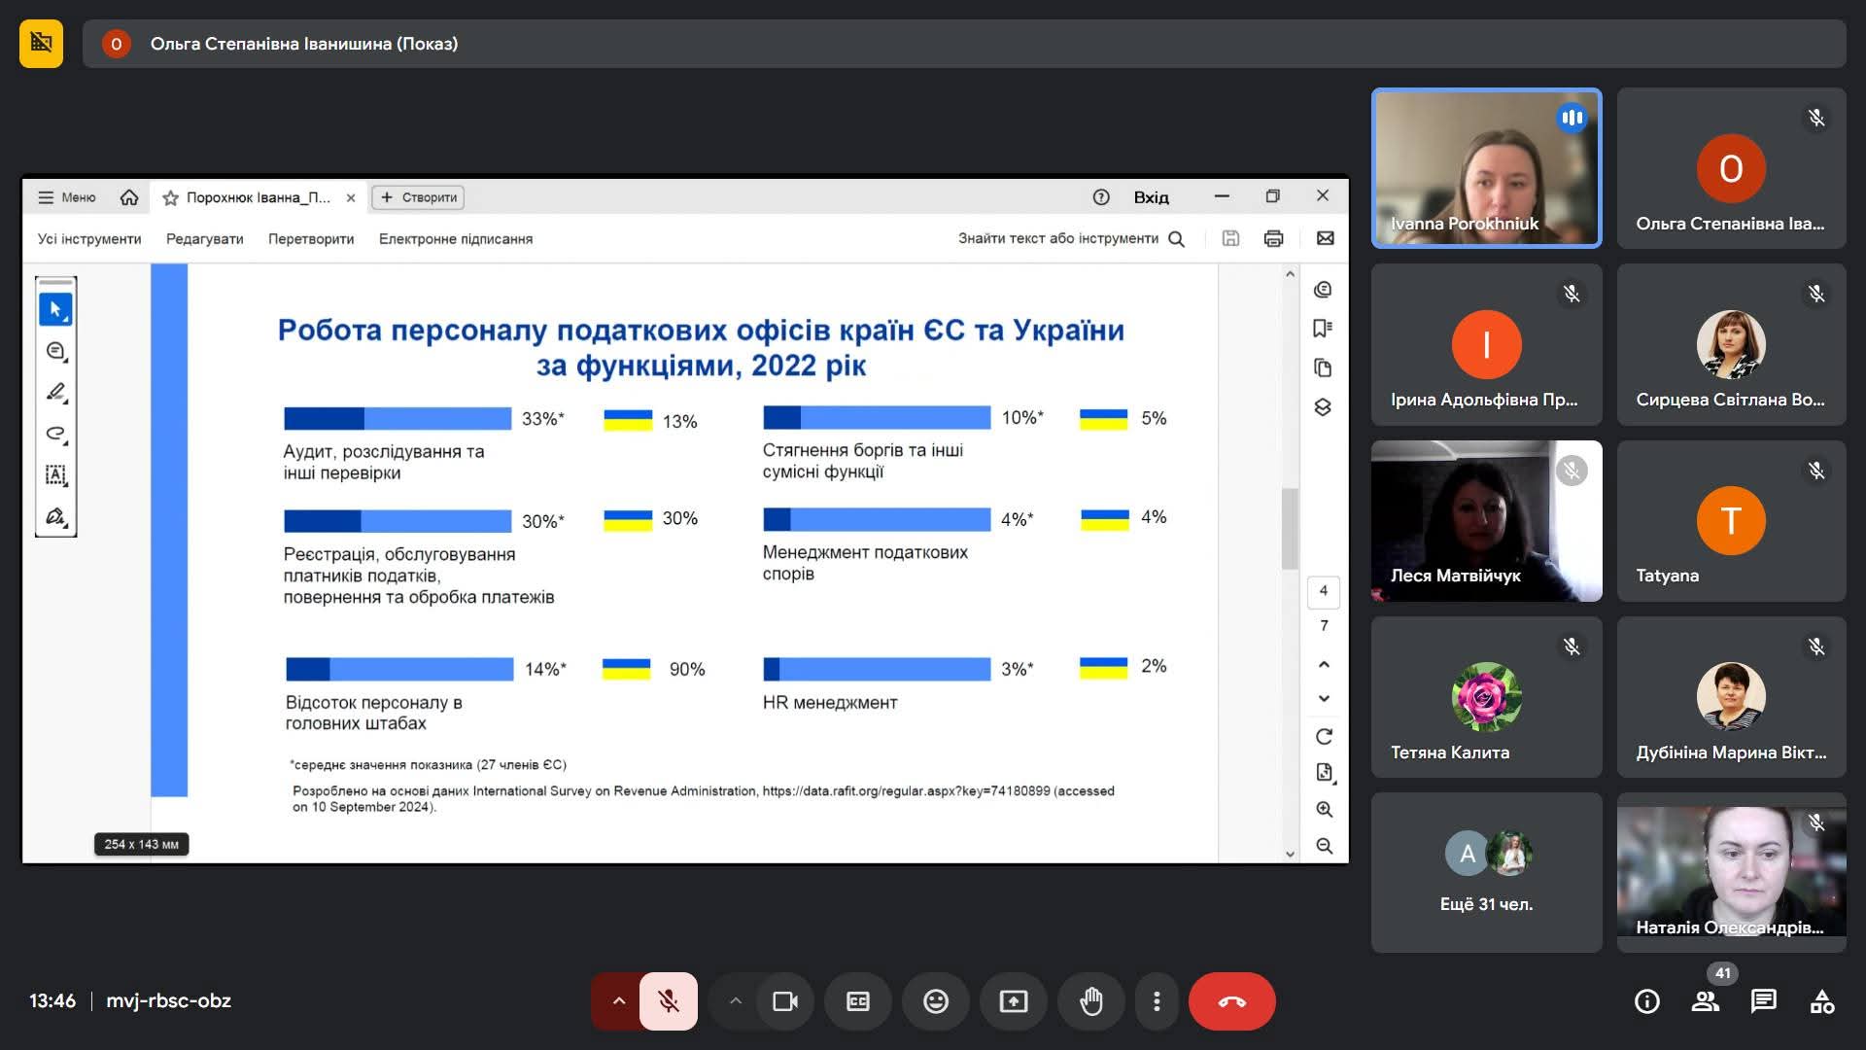This screenshot has height=1050, width=1866.
Task: Unmute the microphone button
Action: pos(668,1000)
